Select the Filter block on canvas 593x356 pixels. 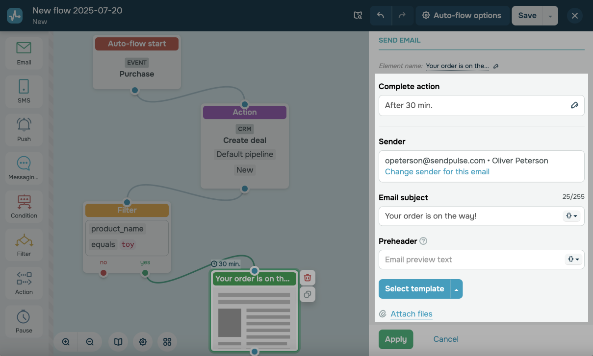click(127, 210)
